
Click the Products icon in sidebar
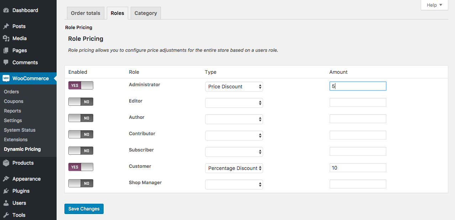click(6, 163)
